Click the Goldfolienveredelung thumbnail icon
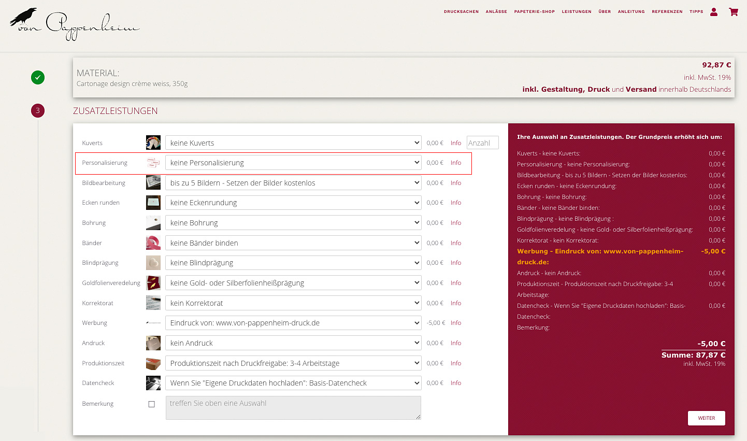The image size is (747, 441). click(153, 283)
